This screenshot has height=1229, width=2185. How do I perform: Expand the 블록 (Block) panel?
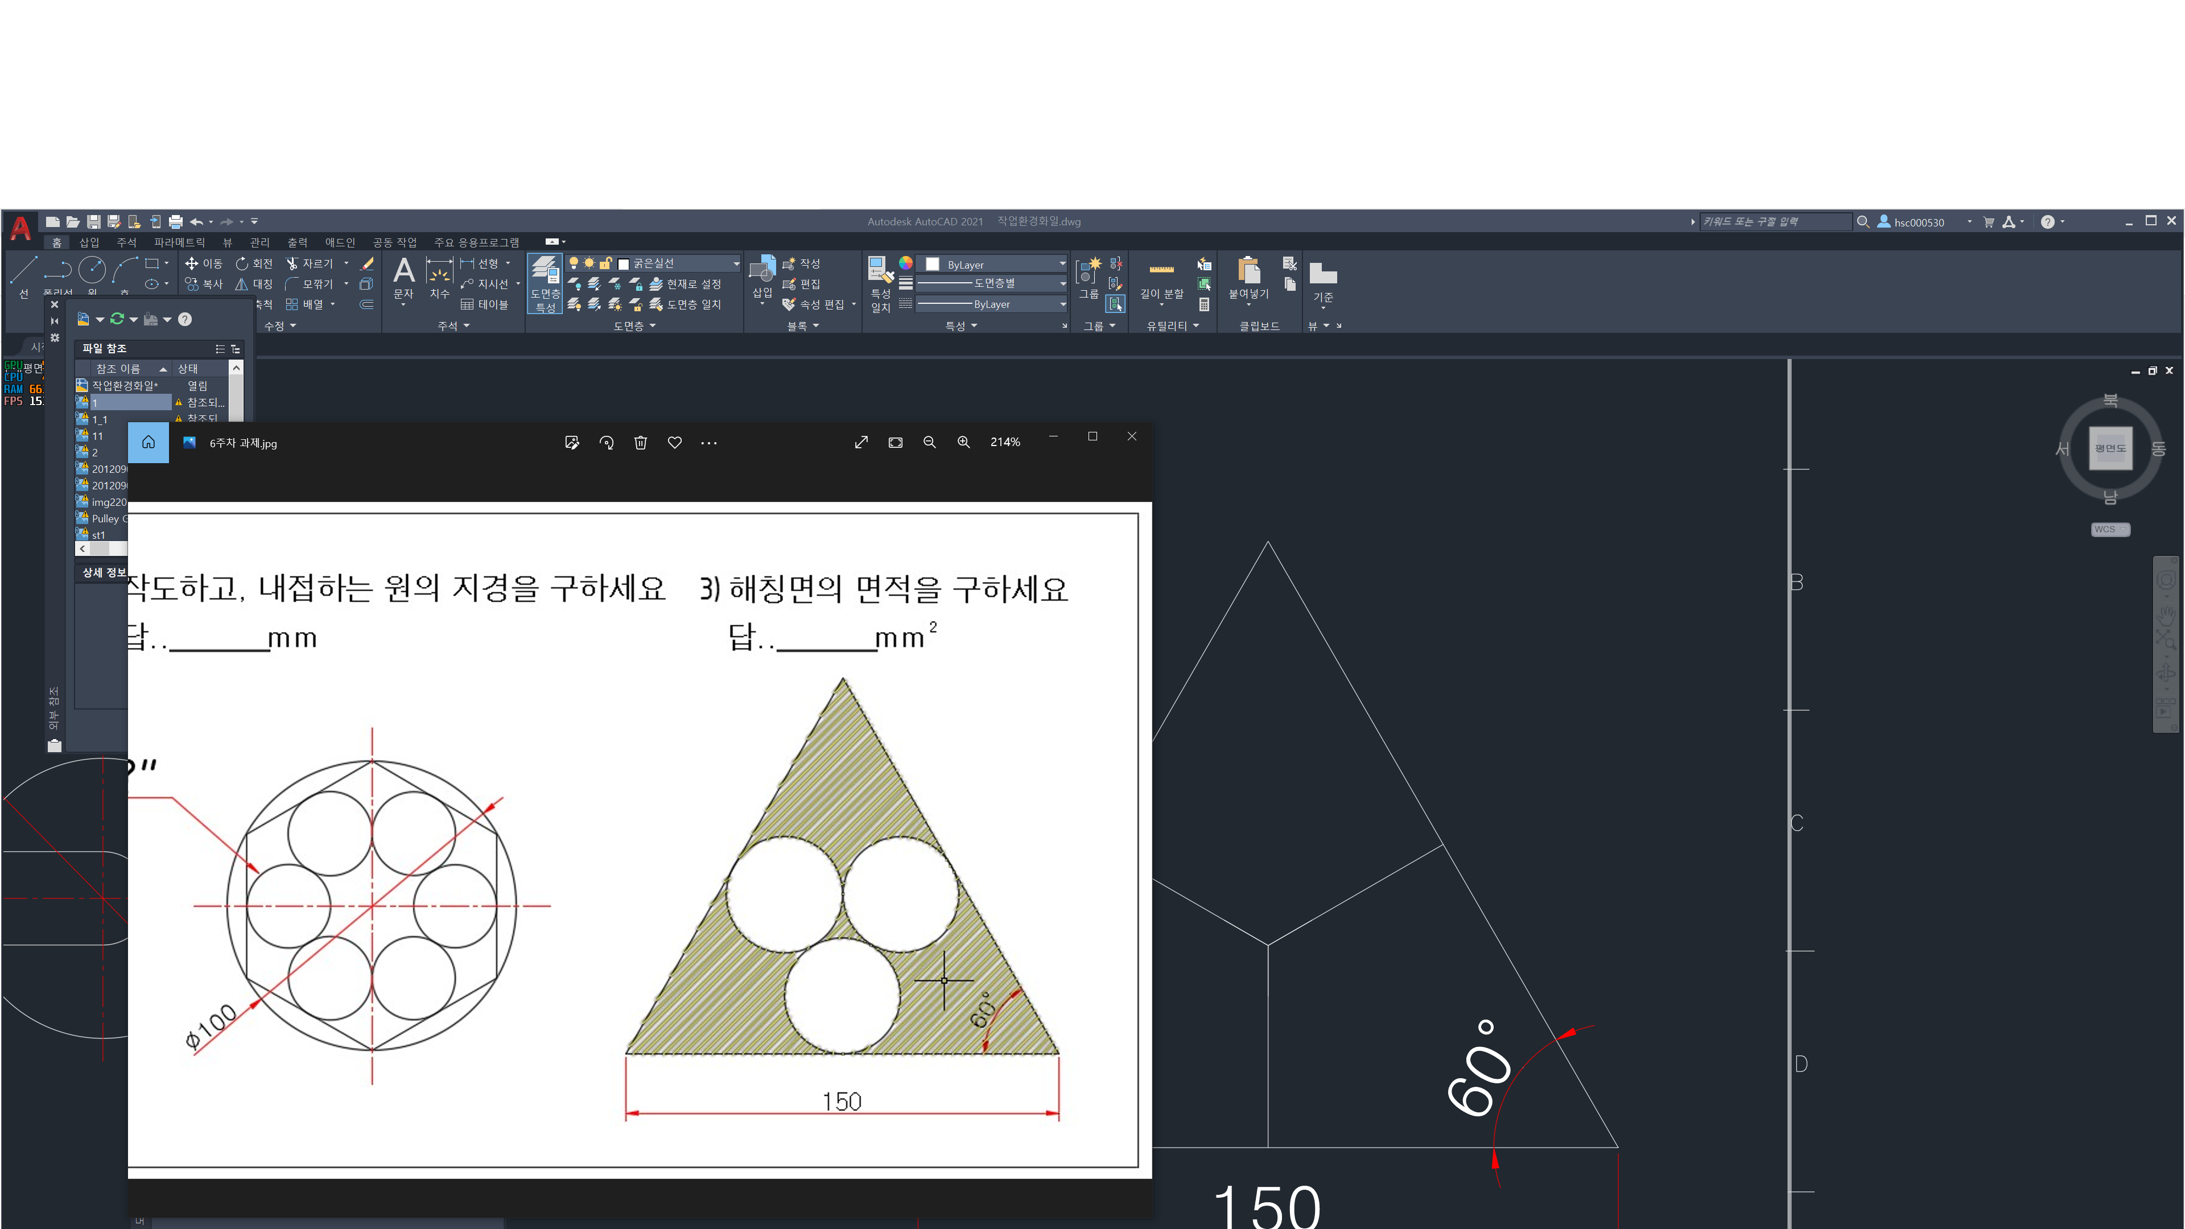802,325
